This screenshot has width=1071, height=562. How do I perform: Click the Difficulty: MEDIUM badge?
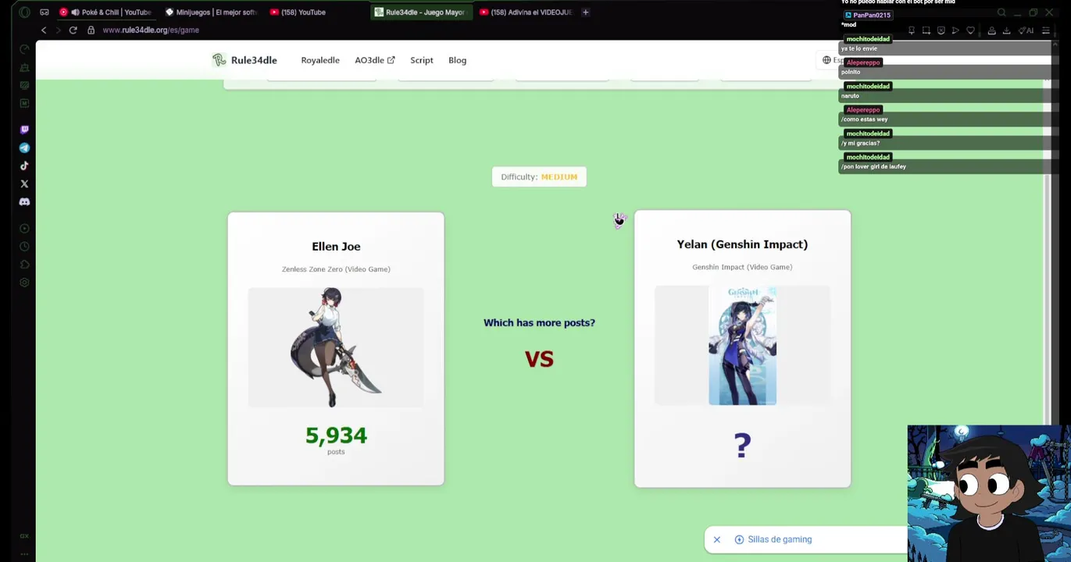click(x=539, y=177)
